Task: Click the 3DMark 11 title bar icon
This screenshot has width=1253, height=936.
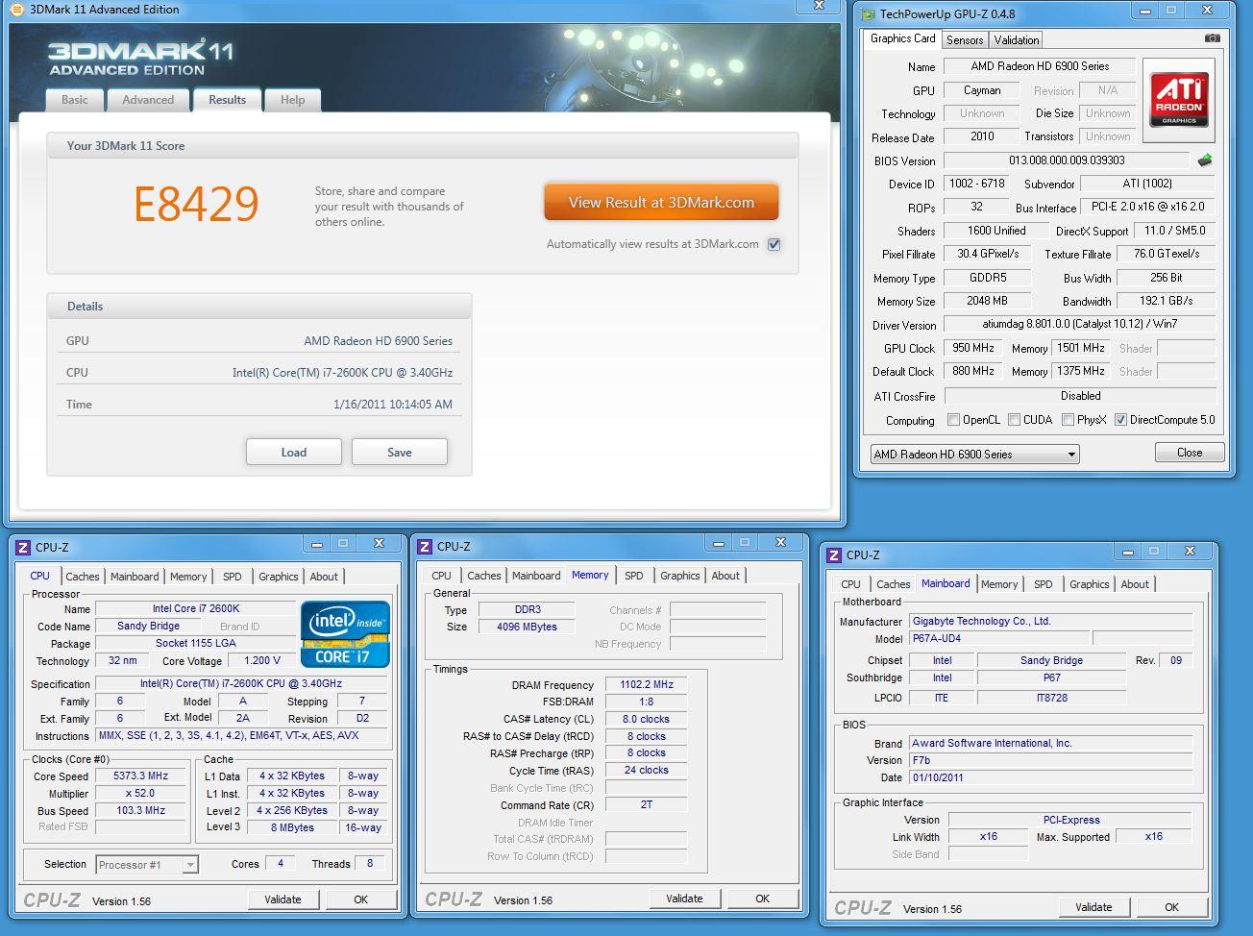Action: click(x=17, y=10)
